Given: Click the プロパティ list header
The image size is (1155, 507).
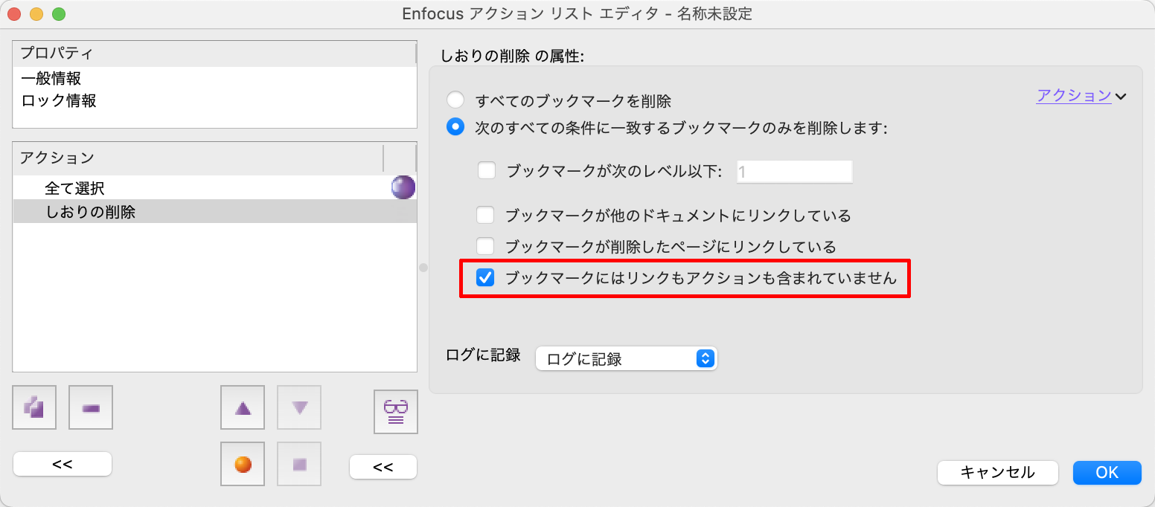Looking at the screenshot, I should [x=214, y=53].
